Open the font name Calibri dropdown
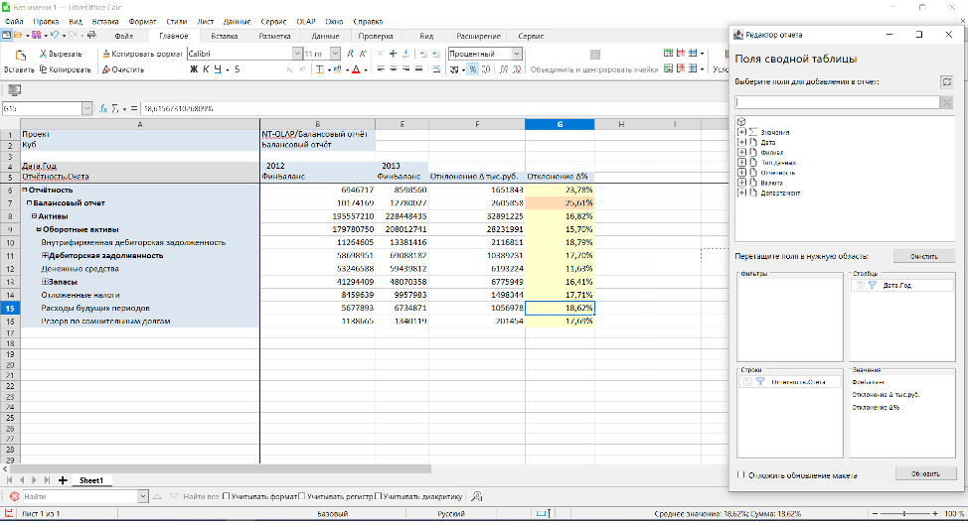 click(x=297, y=54)
